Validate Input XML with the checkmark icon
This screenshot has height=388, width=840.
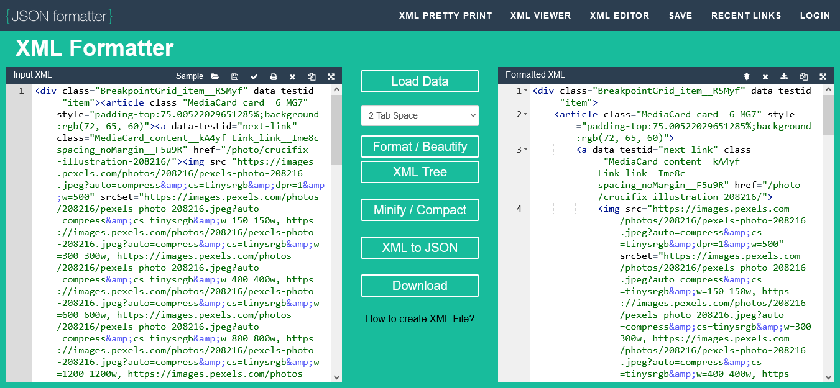(x=254, y=76)
